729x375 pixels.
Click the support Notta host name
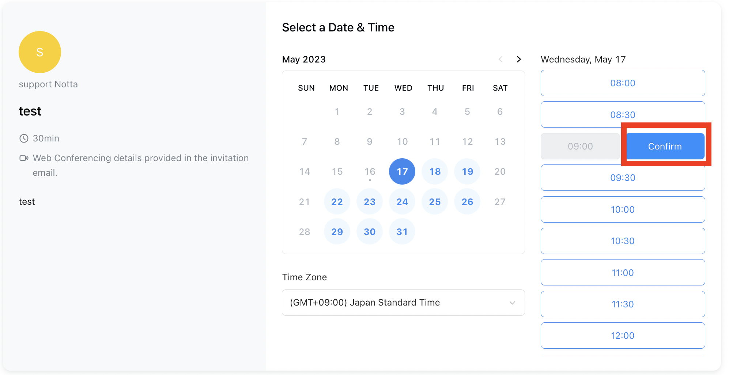pos(48,84)
